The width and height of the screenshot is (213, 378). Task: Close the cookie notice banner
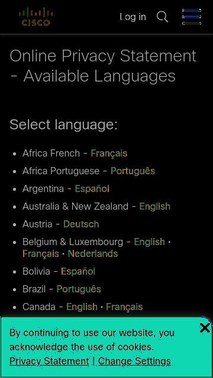(x=205, y=328)
